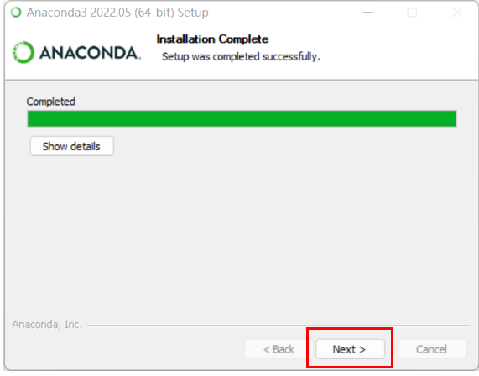The width and height of the screenshot is (479, 376).
Task: Click the green Anaconda circle logo in header
Action: click(23, 52)
